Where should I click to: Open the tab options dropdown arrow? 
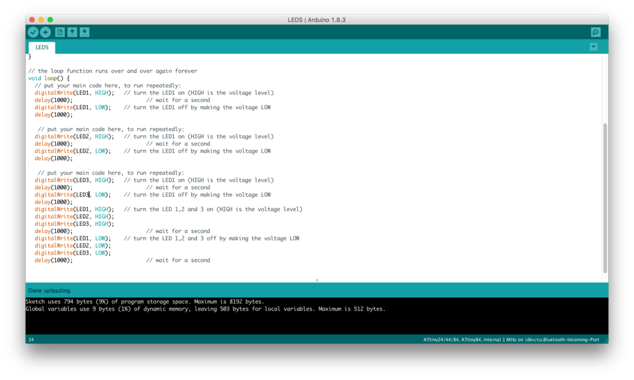click(x=594, y=47)
